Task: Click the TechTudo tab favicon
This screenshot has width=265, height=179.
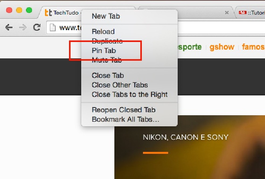Action: [48, 13]
